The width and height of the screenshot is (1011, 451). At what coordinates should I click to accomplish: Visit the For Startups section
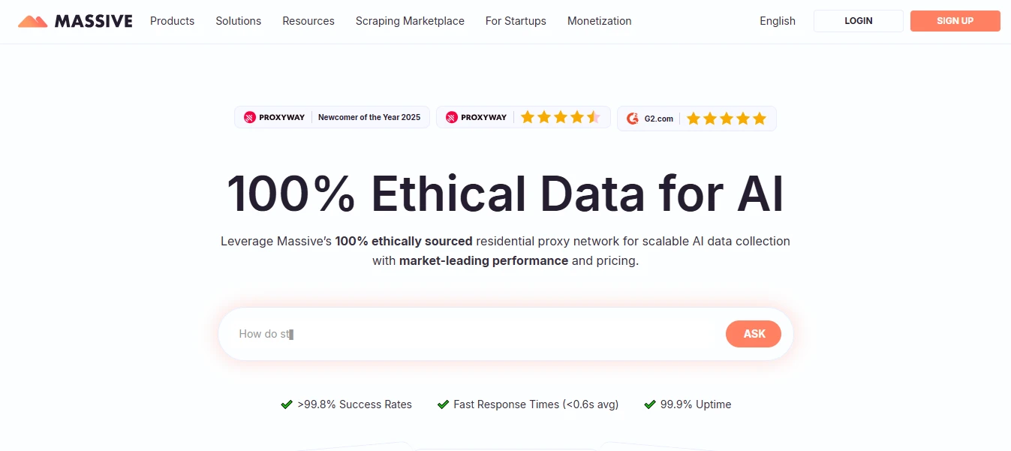[x=516, y=21]
